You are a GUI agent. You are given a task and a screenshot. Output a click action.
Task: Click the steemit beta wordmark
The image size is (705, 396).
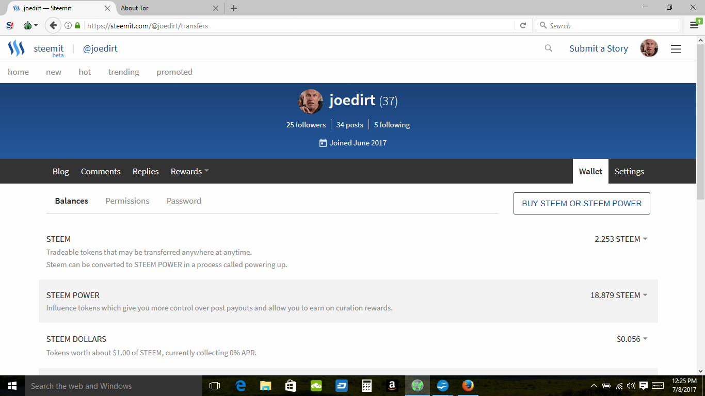click(49, 49)
